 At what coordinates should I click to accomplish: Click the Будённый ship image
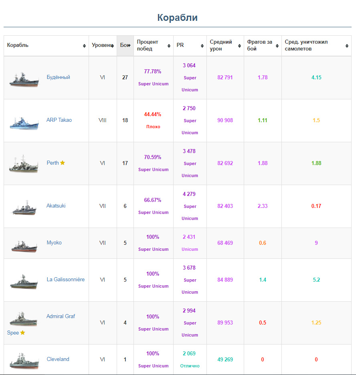click(24, 79)
